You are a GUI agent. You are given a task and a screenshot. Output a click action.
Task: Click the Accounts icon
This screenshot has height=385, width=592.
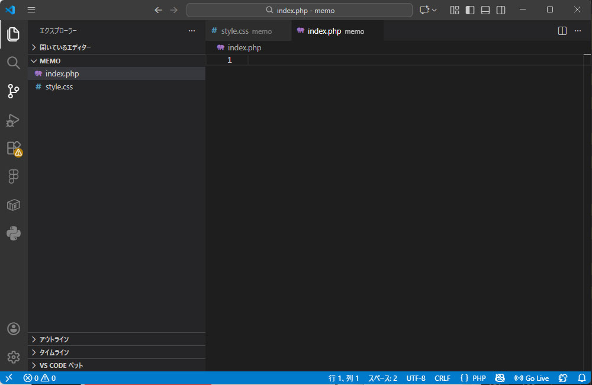[x=13, y=329]
